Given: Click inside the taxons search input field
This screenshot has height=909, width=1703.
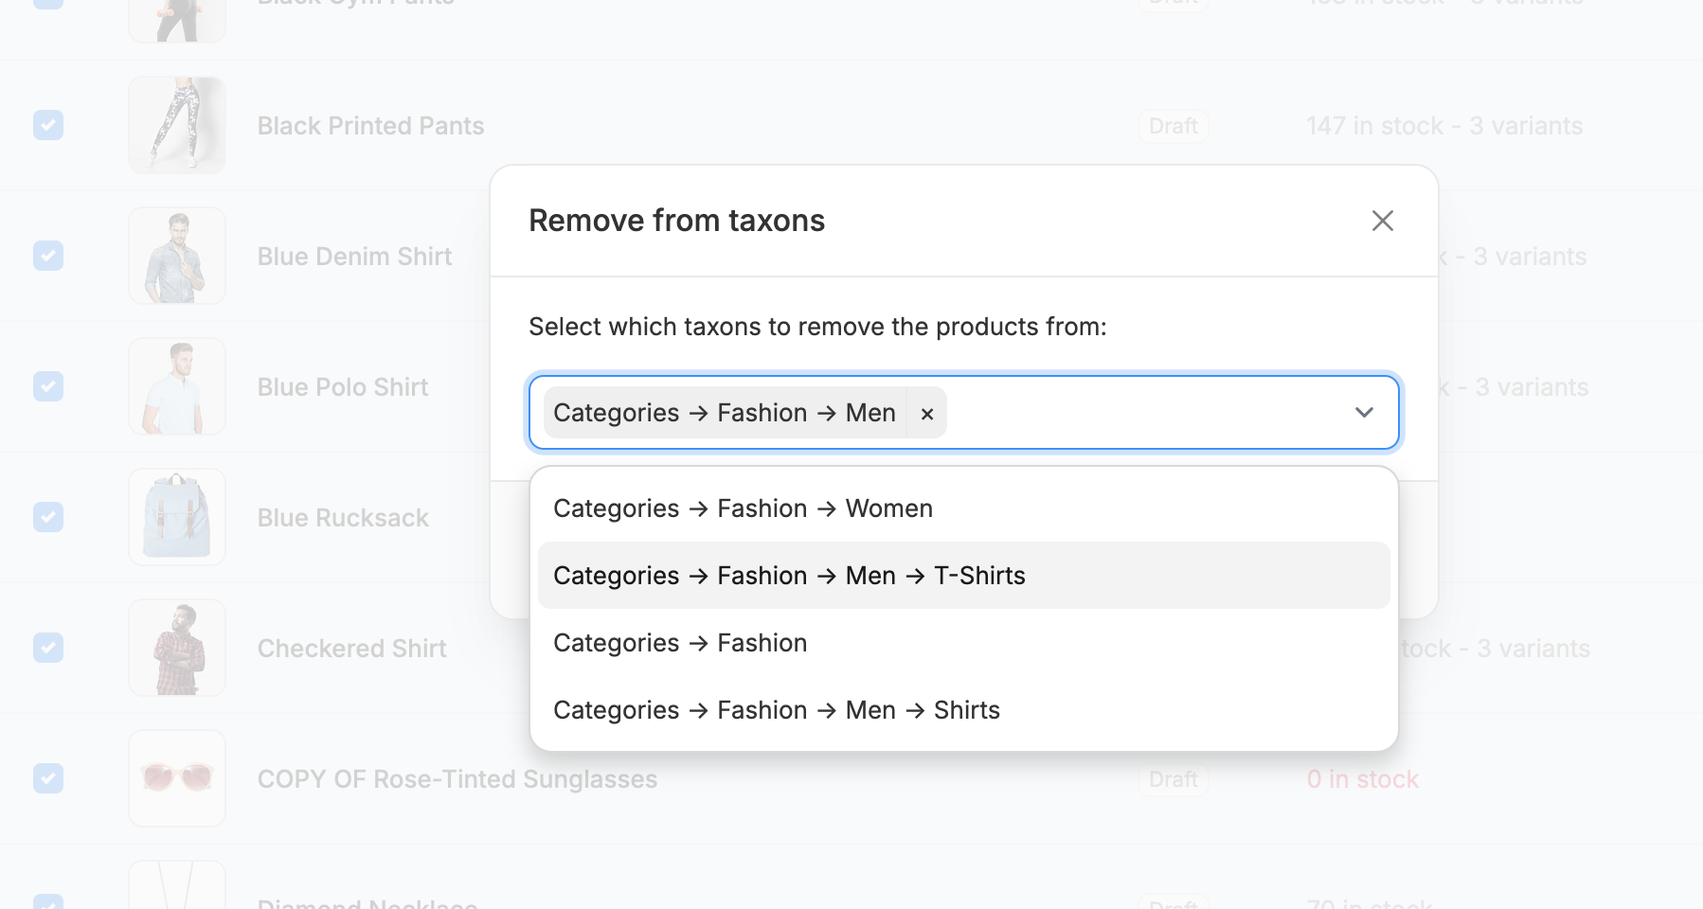Looking at the screenshot, I should (1137, 413).
